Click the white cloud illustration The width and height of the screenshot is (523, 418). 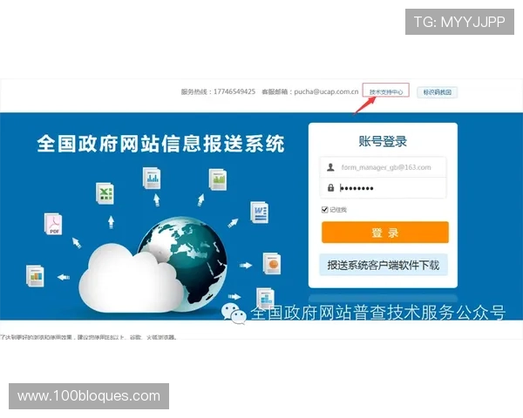coord(130,279)
